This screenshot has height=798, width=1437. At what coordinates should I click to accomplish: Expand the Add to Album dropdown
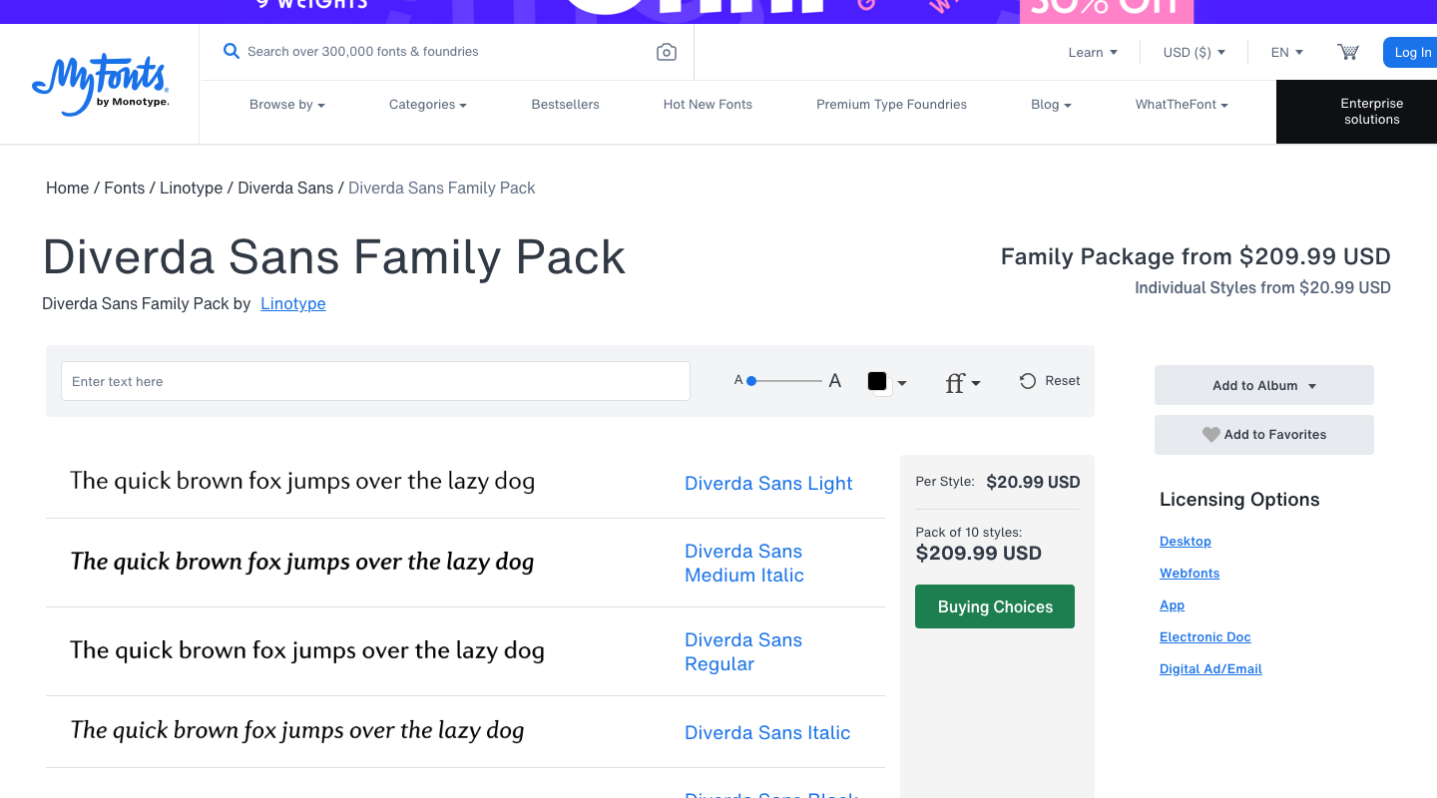pyautogui.click(x=1264, y=385)
